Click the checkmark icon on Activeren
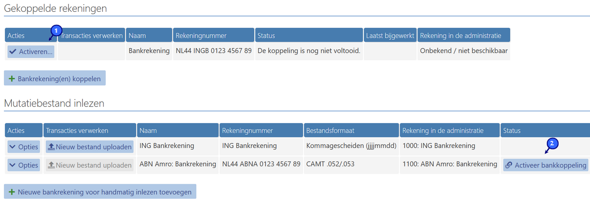The image size is (590, 202). [13, 51]
